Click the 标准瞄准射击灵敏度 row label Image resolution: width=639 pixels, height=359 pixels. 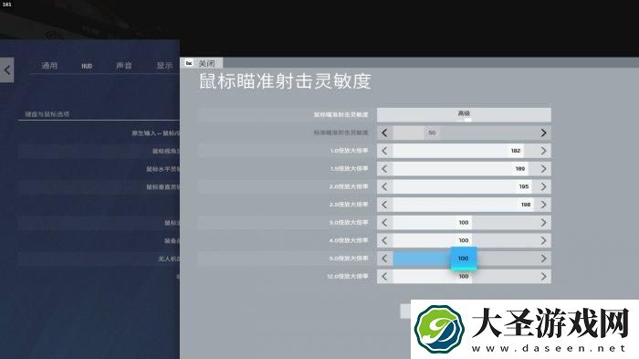pyautogui.click(x=340, y=132)
